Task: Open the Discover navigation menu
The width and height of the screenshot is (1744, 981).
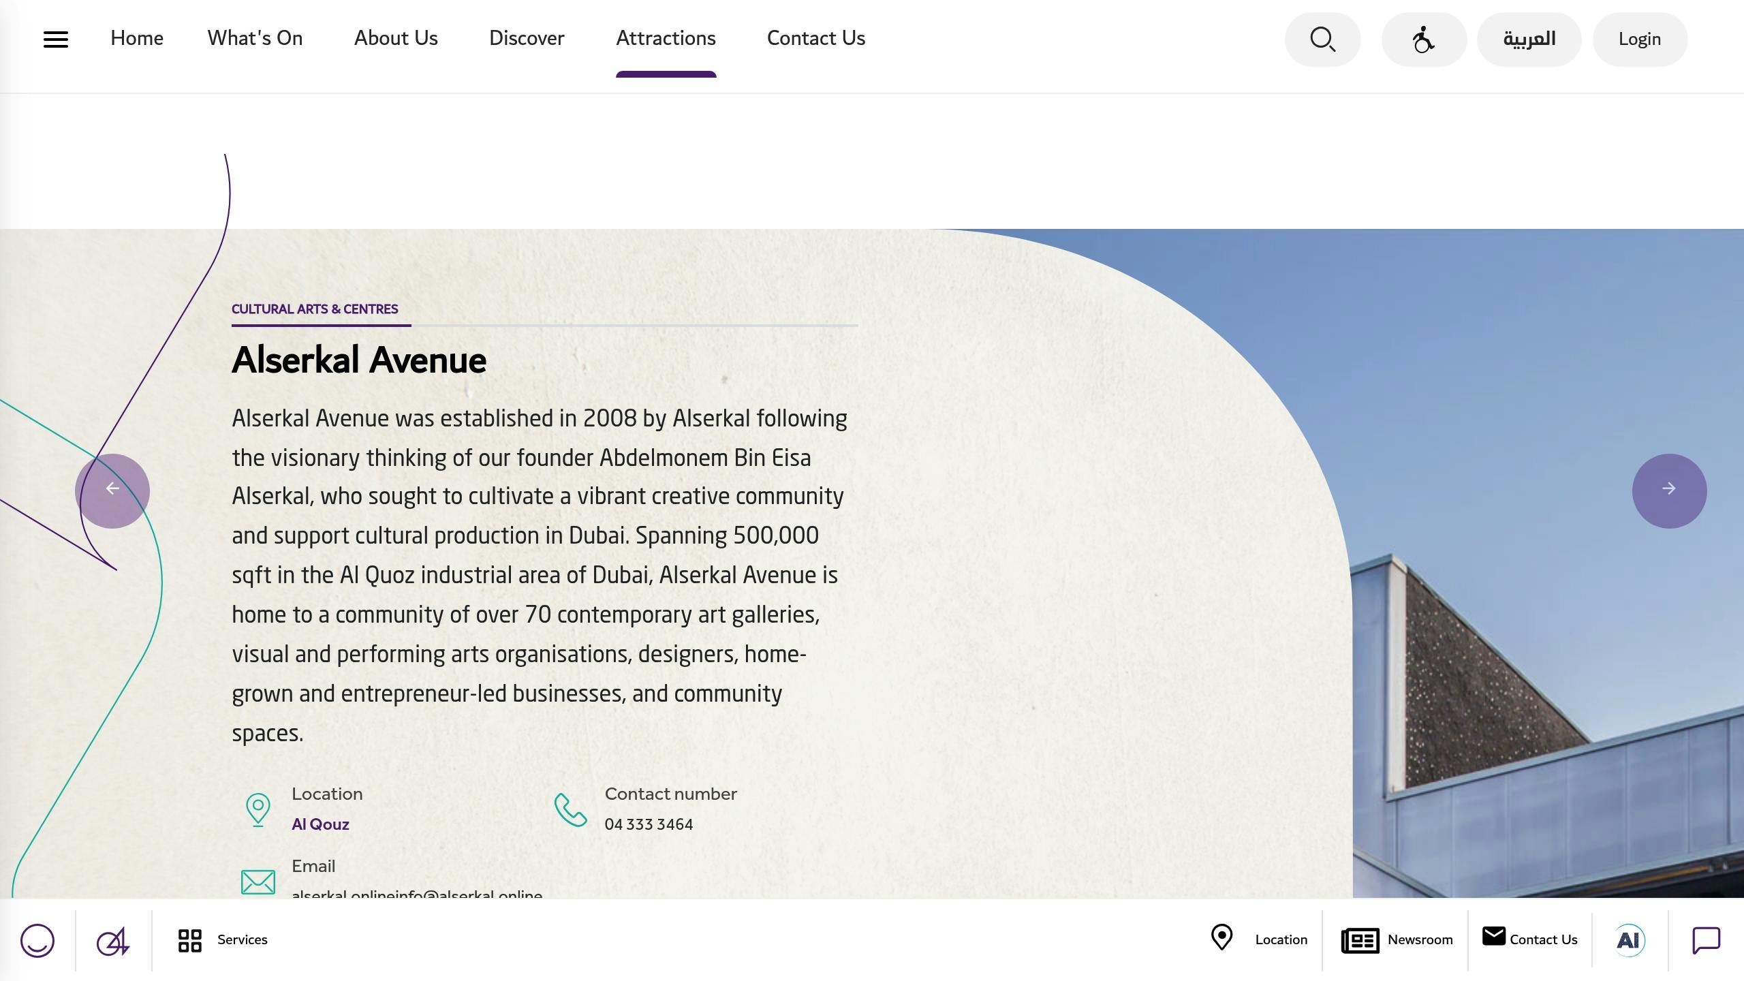Action: pos(527,38)
